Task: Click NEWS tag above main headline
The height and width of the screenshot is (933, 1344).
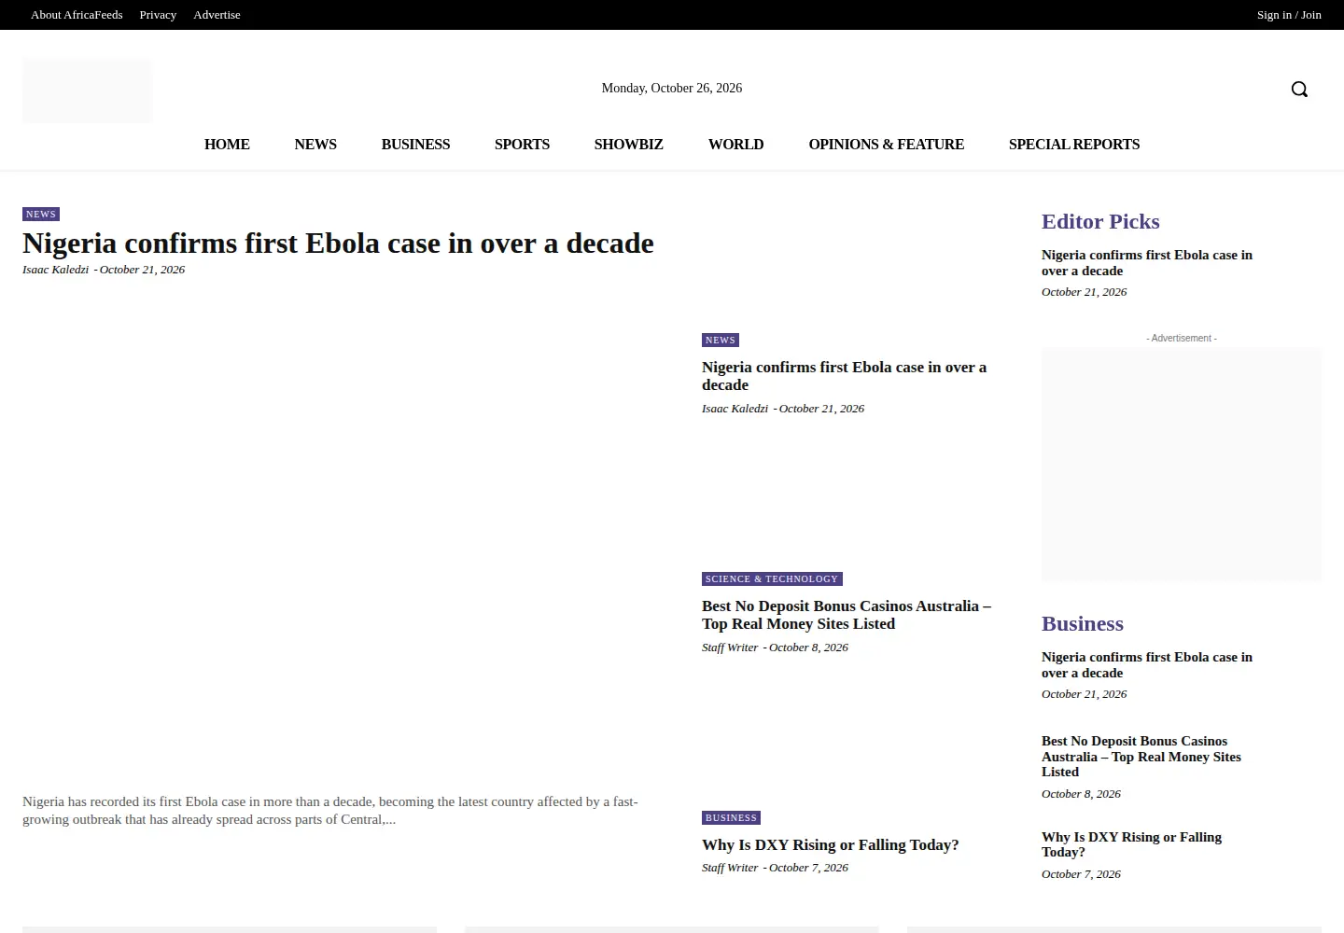Action: click(x=41, y=215)
